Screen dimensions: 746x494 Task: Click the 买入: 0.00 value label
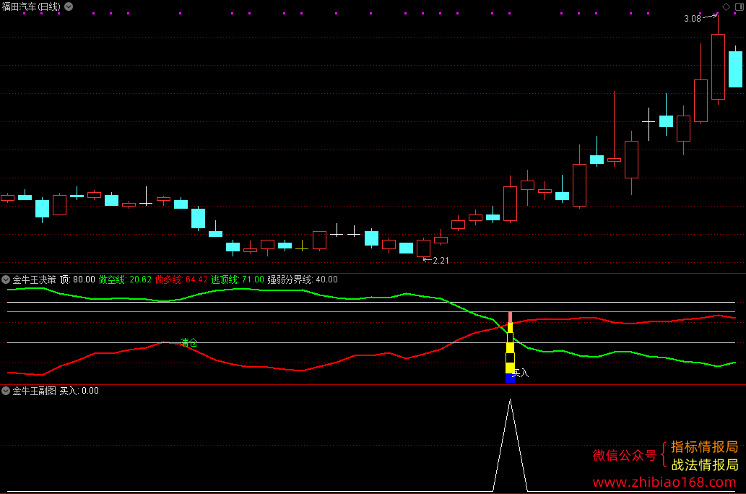pyautogui.click(x=79, y=391)
